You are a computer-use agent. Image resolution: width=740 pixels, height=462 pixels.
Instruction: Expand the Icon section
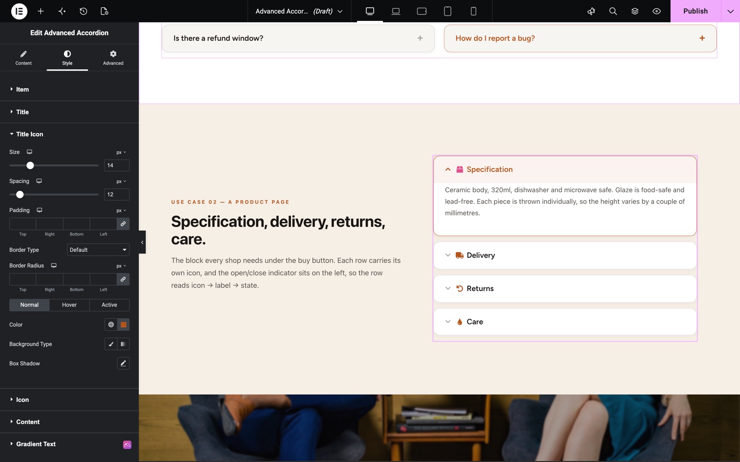pyautogui.click(x=69, y=400)
